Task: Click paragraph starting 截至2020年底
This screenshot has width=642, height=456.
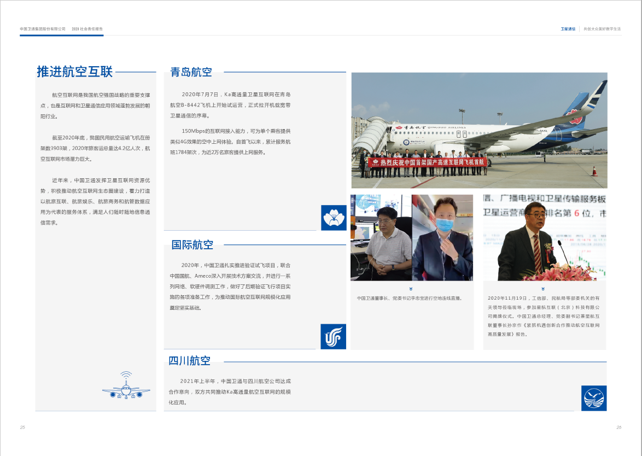Action: pyautogui.click(x=95, y=148)
